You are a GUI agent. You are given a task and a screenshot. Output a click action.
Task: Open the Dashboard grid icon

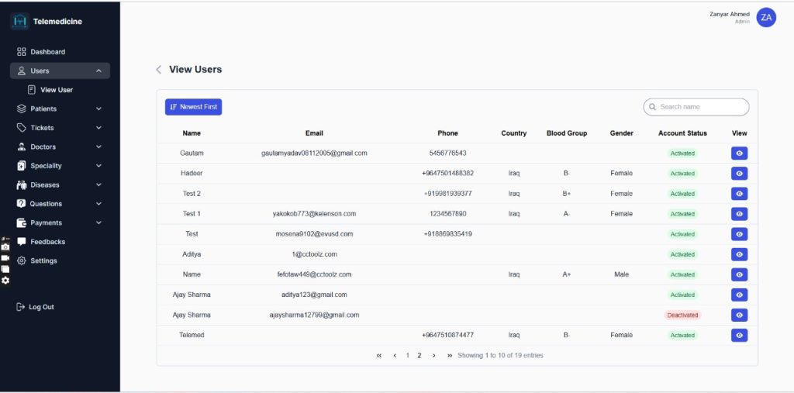tap(22, 52)
